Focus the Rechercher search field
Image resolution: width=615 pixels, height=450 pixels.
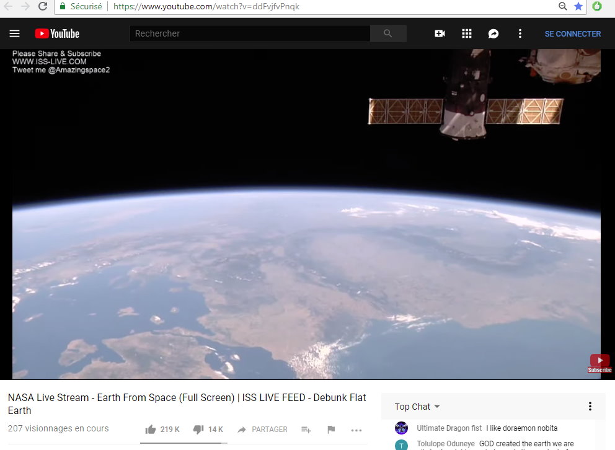pyautogui.click(x=249, y=33)
